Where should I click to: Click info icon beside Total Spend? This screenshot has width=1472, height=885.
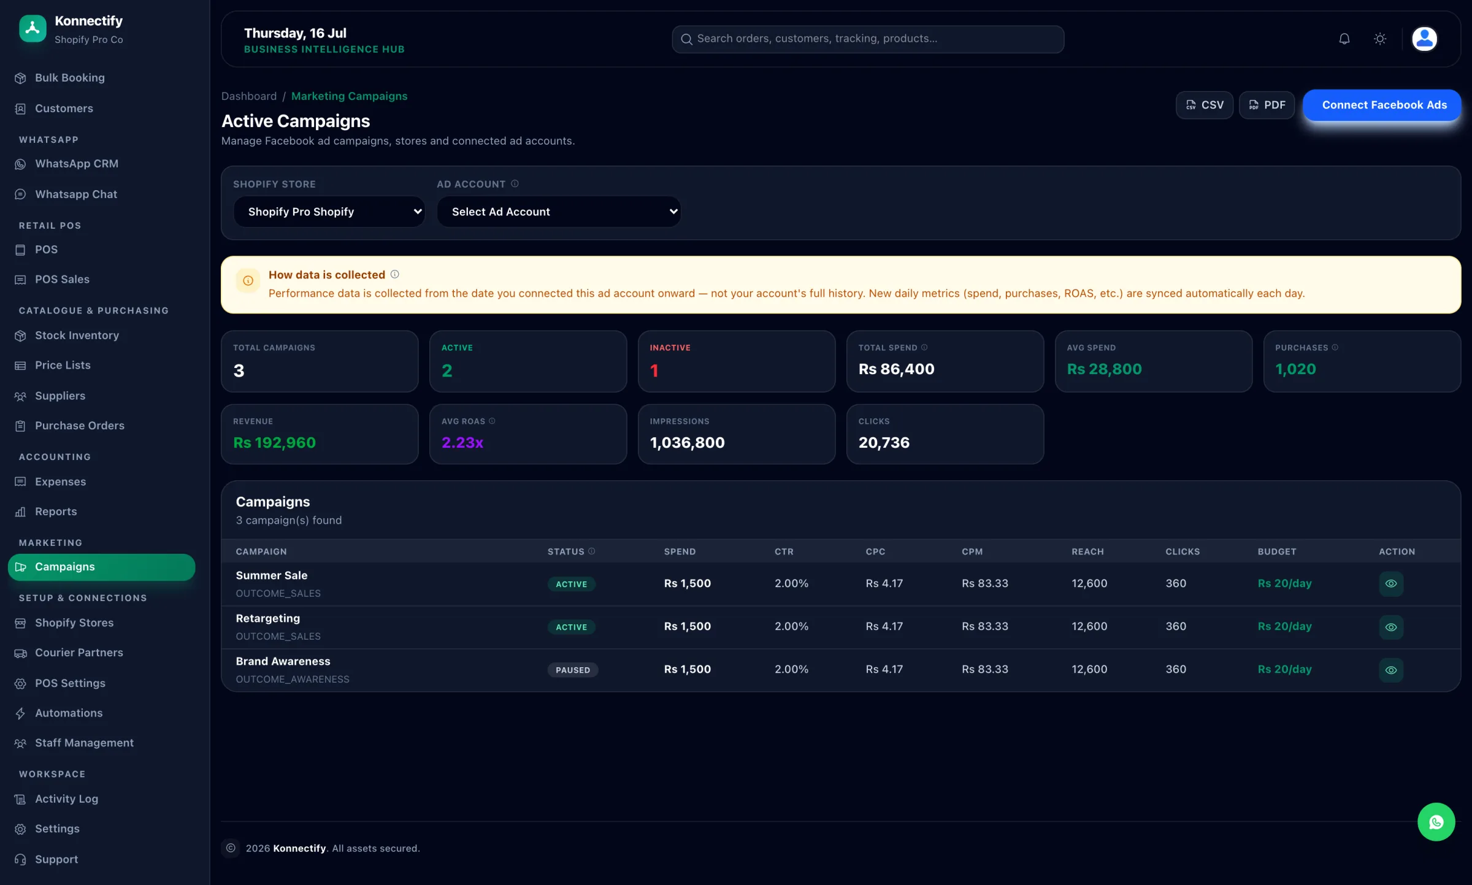click(924, 347)
